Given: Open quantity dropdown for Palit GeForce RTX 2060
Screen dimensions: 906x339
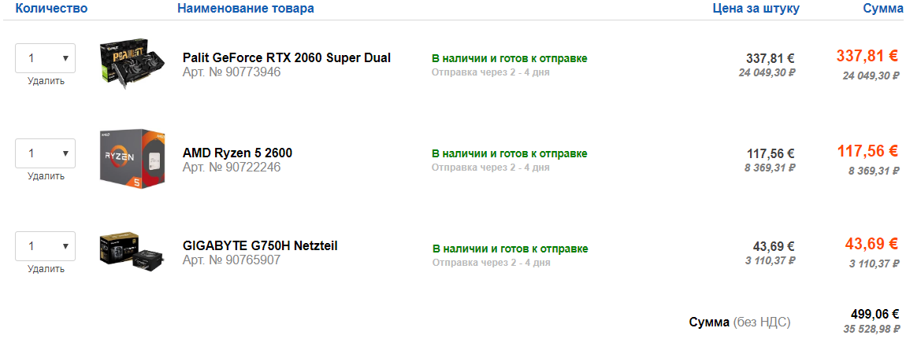Looking at the screenshot, I should 45,58.
